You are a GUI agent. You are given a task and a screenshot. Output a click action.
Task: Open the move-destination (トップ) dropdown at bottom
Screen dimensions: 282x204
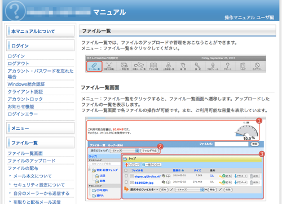point(190,189)
